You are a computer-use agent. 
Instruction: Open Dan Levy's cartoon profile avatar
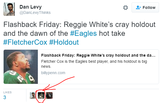[9, 9]
